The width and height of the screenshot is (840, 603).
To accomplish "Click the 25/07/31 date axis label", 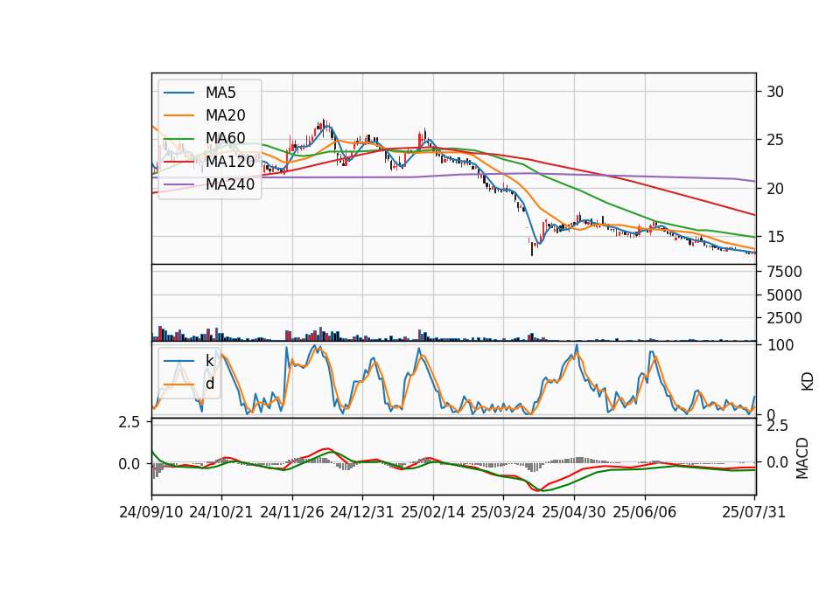I will point(753,512).
